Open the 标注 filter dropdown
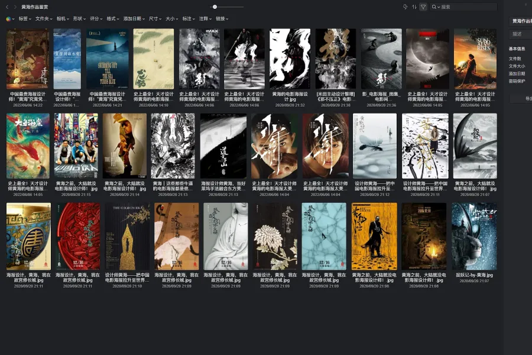The height and width of the screenshot is (355, 532). 189,19
